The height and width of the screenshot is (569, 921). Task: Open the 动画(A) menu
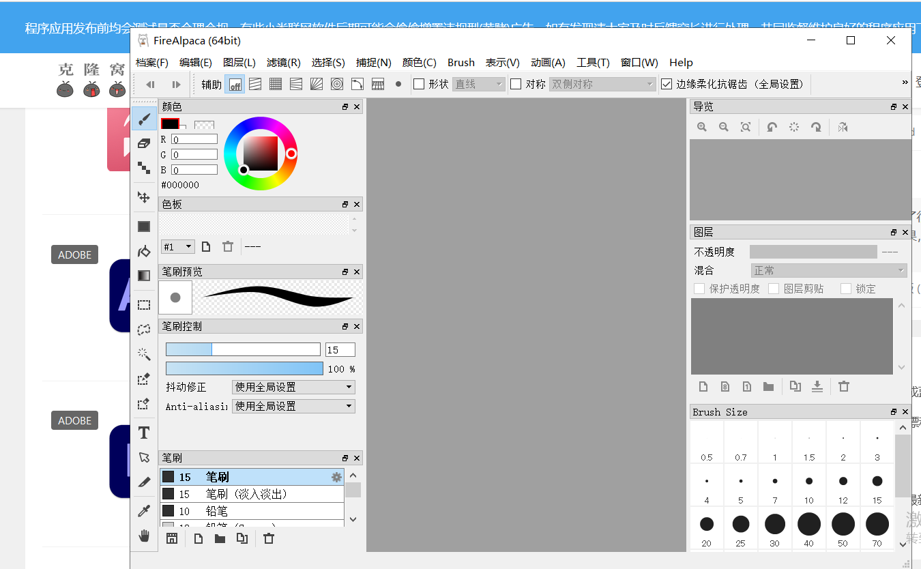(x=548, y=62)
